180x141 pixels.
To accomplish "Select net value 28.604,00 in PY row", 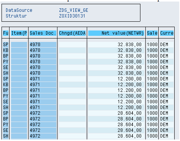I will 116,125.
